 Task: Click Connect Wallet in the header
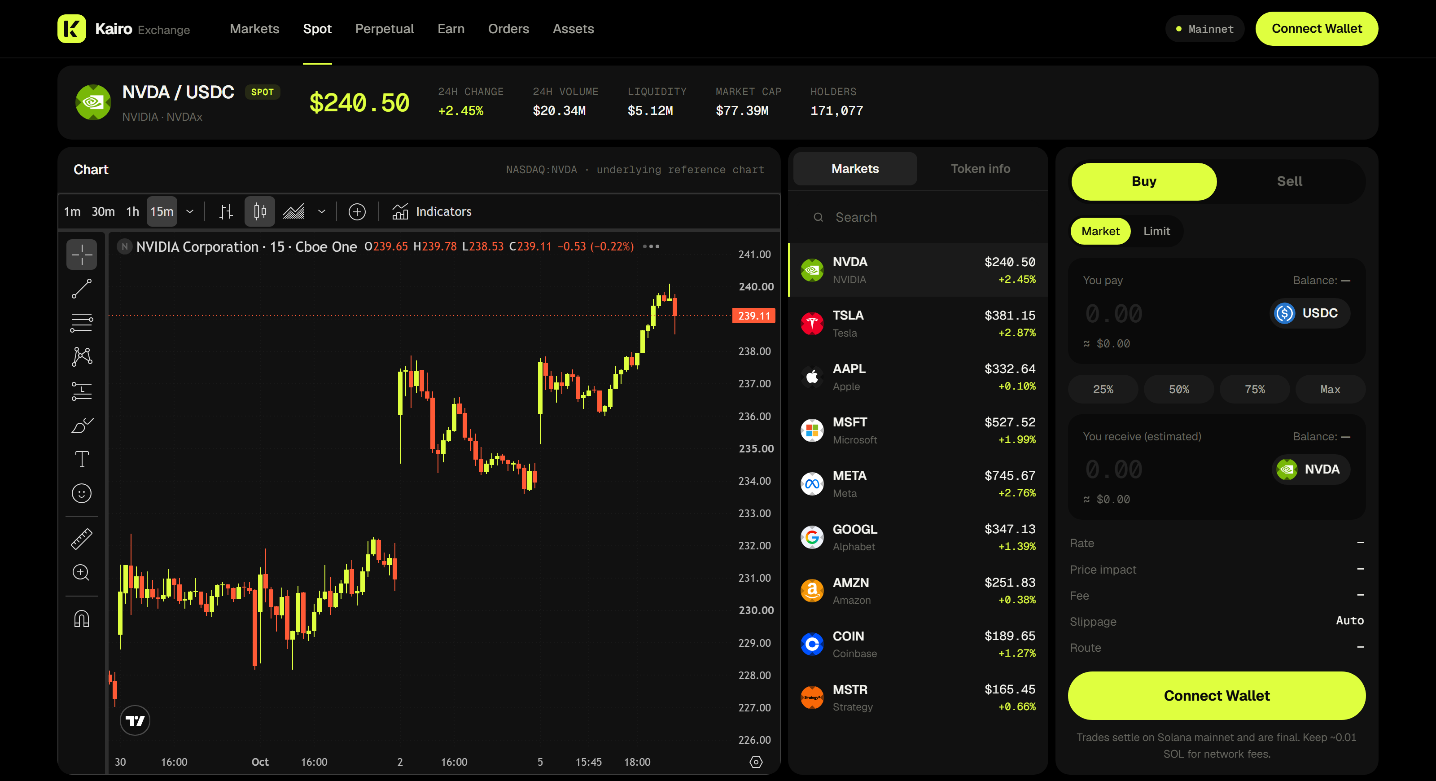coord(1316,28)
